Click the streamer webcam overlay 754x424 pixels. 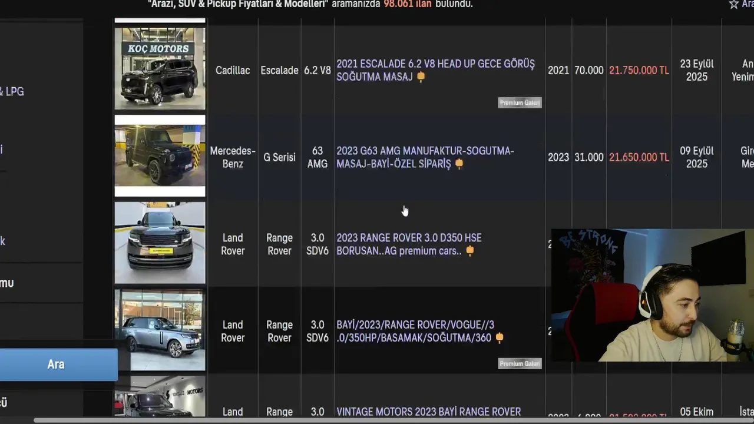click(x=652, y=295)
